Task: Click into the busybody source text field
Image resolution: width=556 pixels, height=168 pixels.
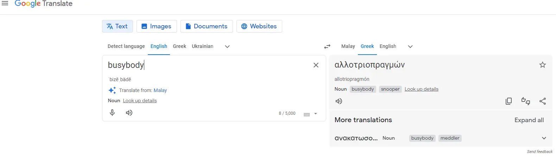Action: [x=208, y=65]
